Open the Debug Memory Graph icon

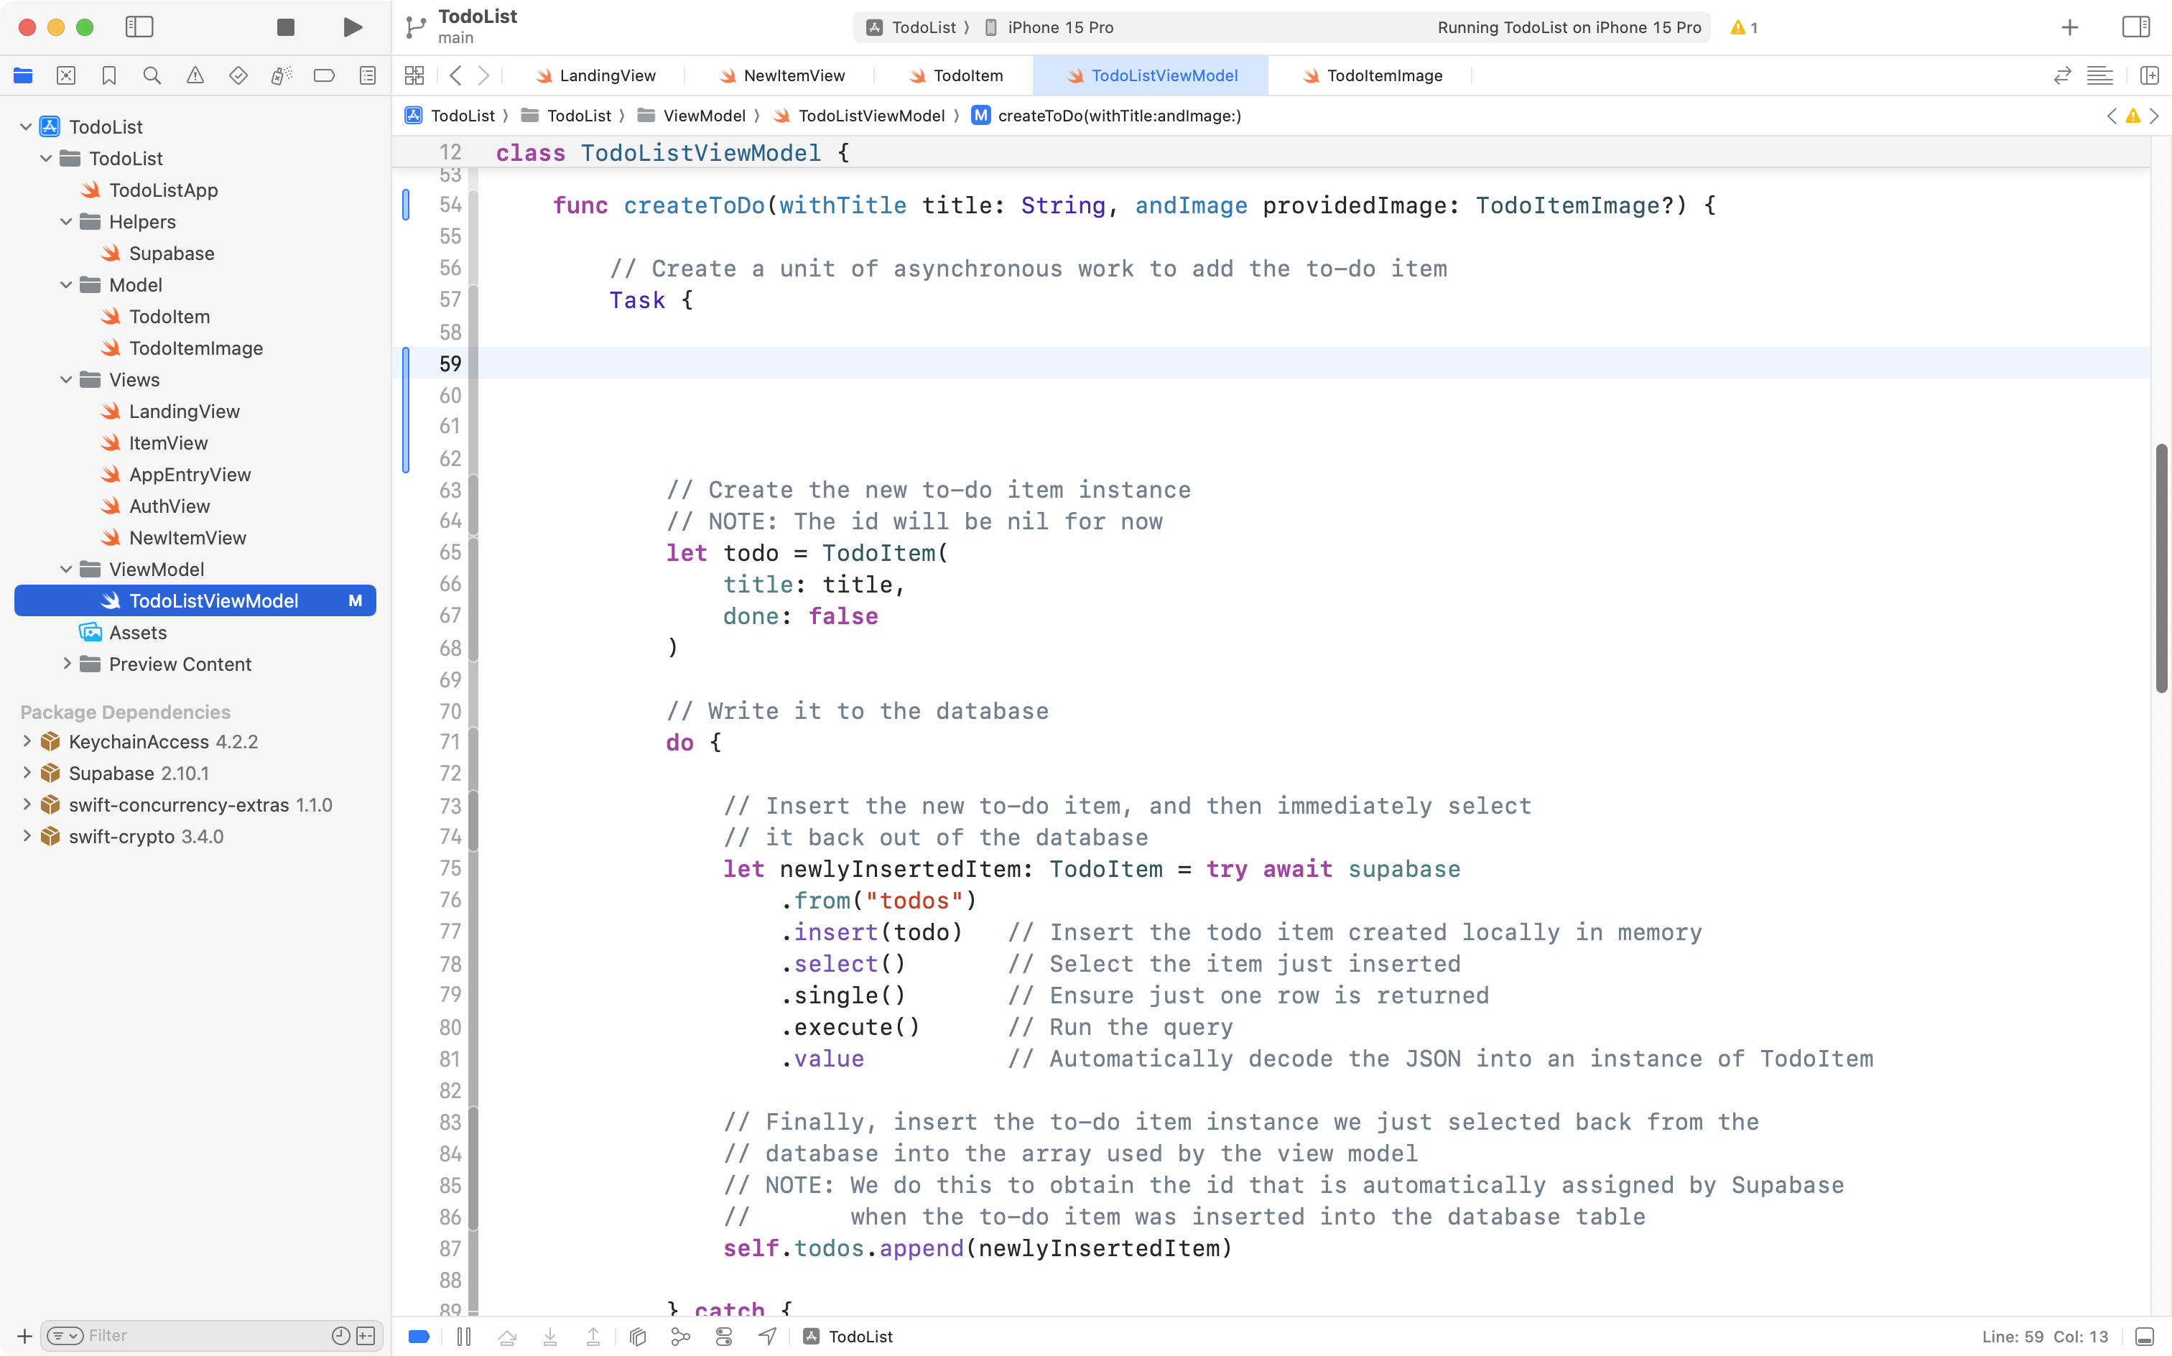pos(681,1337)
